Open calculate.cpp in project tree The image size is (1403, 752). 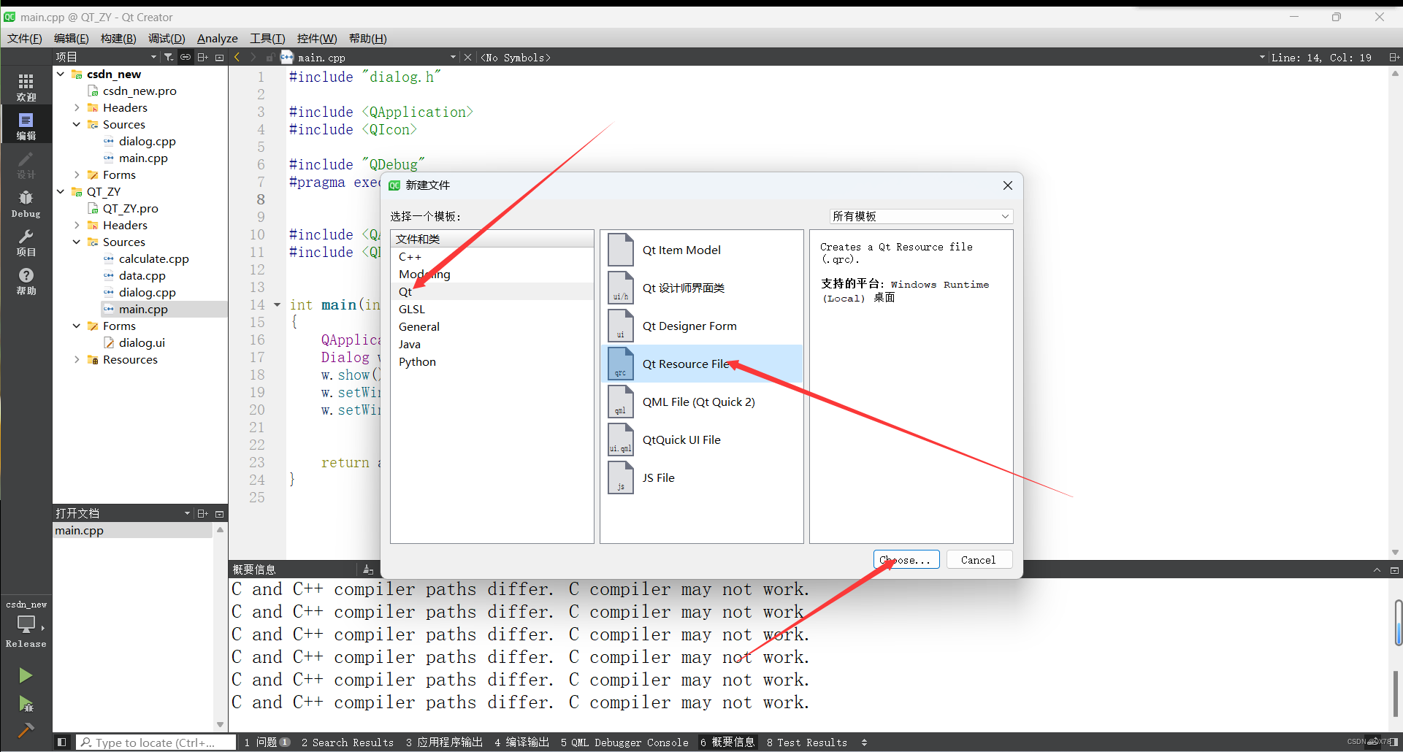(x=153, y=258)
